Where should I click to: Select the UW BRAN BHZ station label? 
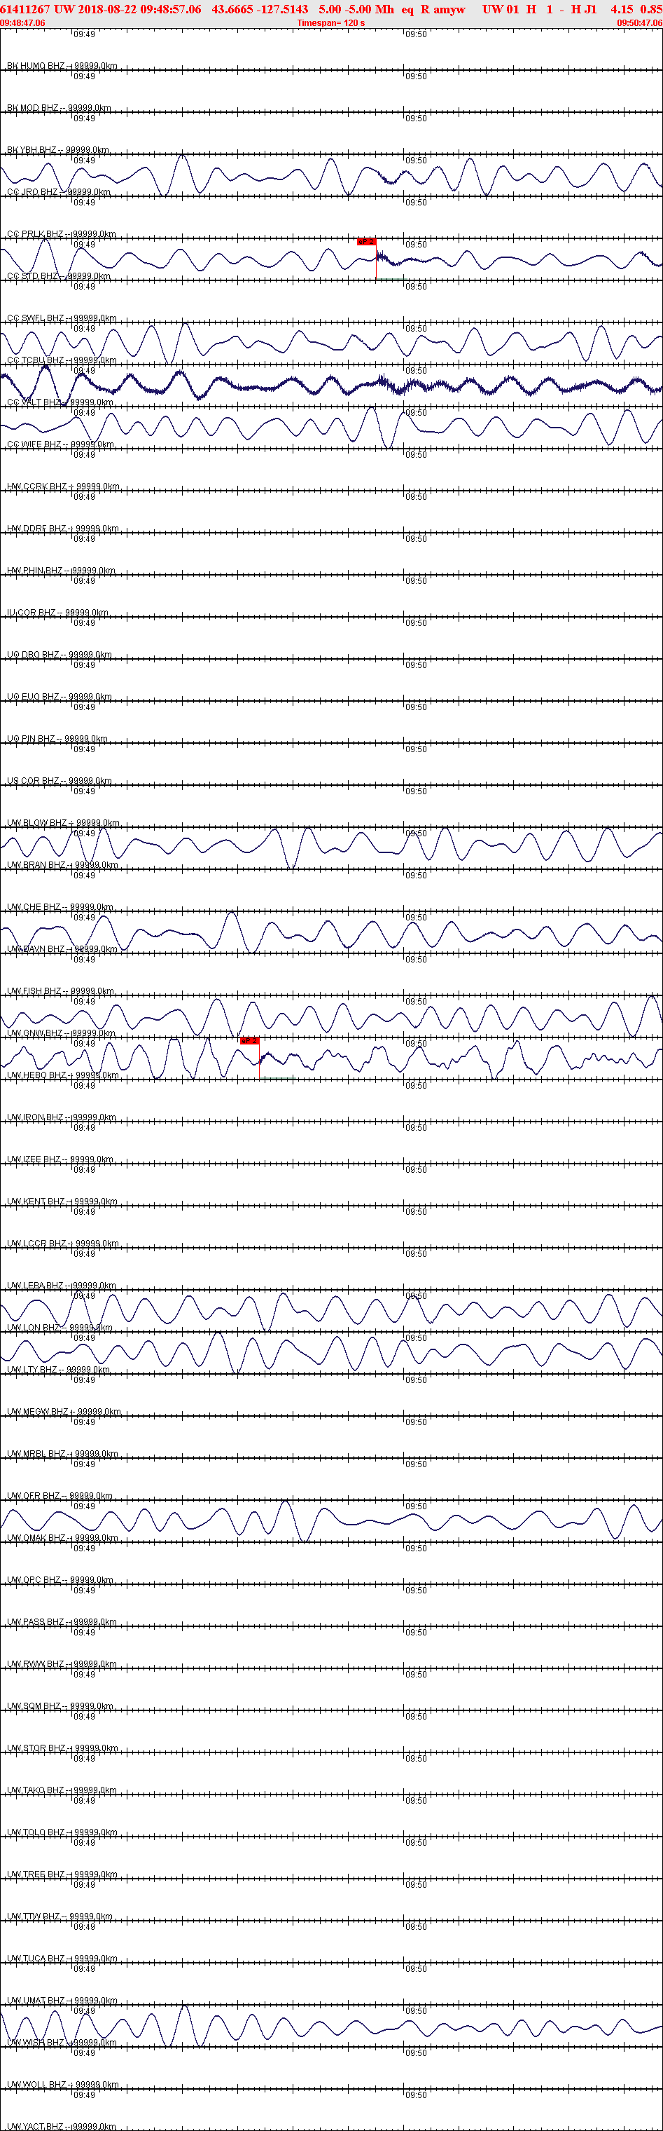tap(62, 865)
